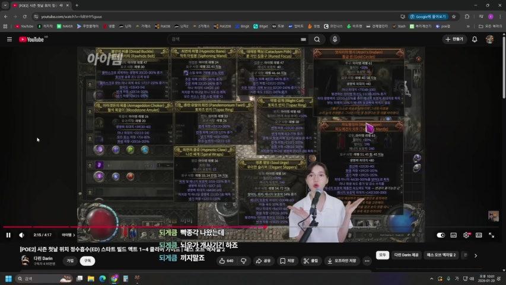Open more actions three-dot menu
The height and width of the screenshot is (285, 506).
pyautogui.click(x=367, y=261)
